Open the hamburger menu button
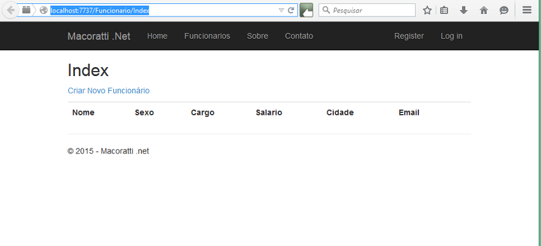Screen dimensions: 541x246 tap(527, 10)
